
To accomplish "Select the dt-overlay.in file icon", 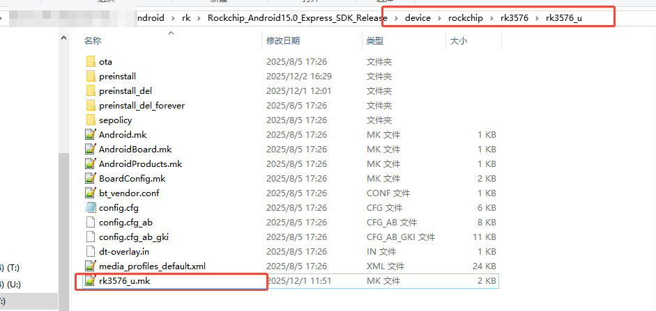I will click(91, 252).
